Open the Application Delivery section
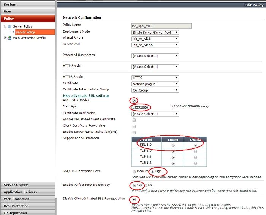 coord(28,192)
